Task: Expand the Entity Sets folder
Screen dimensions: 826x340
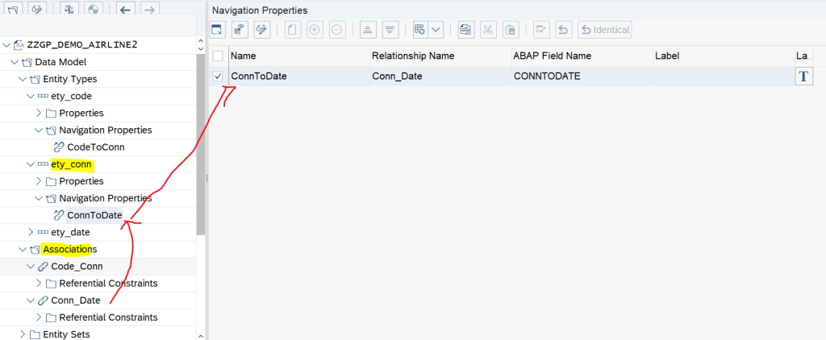Action: point(23,334)
